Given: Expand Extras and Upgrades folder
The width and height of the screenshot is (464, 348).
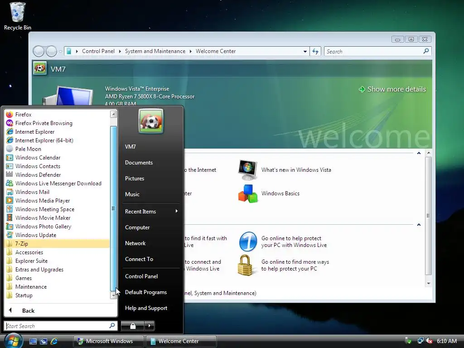Looking at the screenshot, I should (57, 269).
